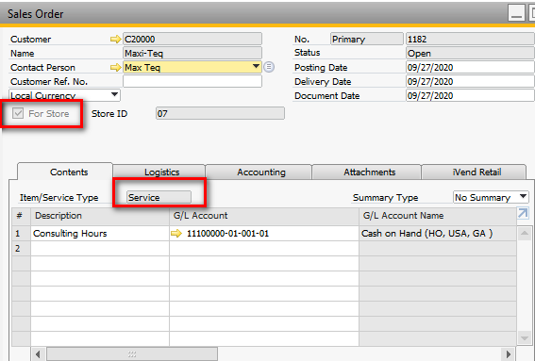Click the Name field Maxi-Teq
The height and width of the screenshot is (361, 535).
pos(192,53)
